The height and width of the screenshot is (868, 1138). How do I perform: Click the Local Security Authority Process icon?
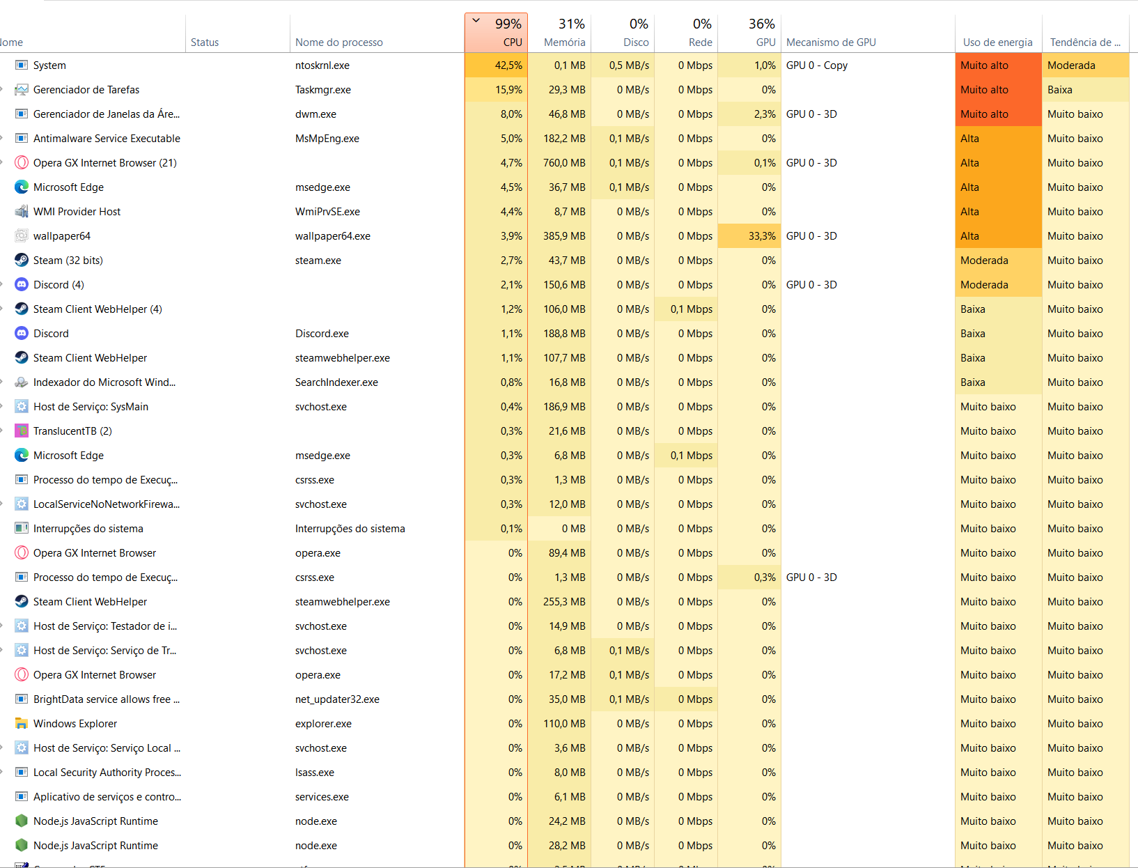click(x=22, y=773)
